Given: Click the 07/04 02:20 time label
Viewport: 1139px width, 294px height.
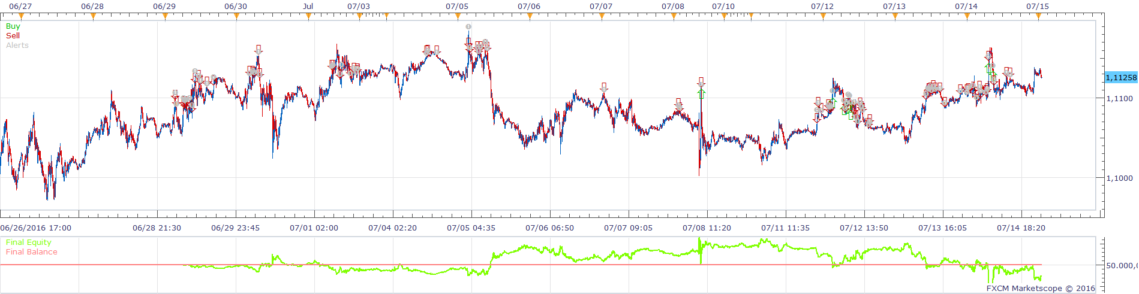Looking at the screenshot, I should 393,228.
